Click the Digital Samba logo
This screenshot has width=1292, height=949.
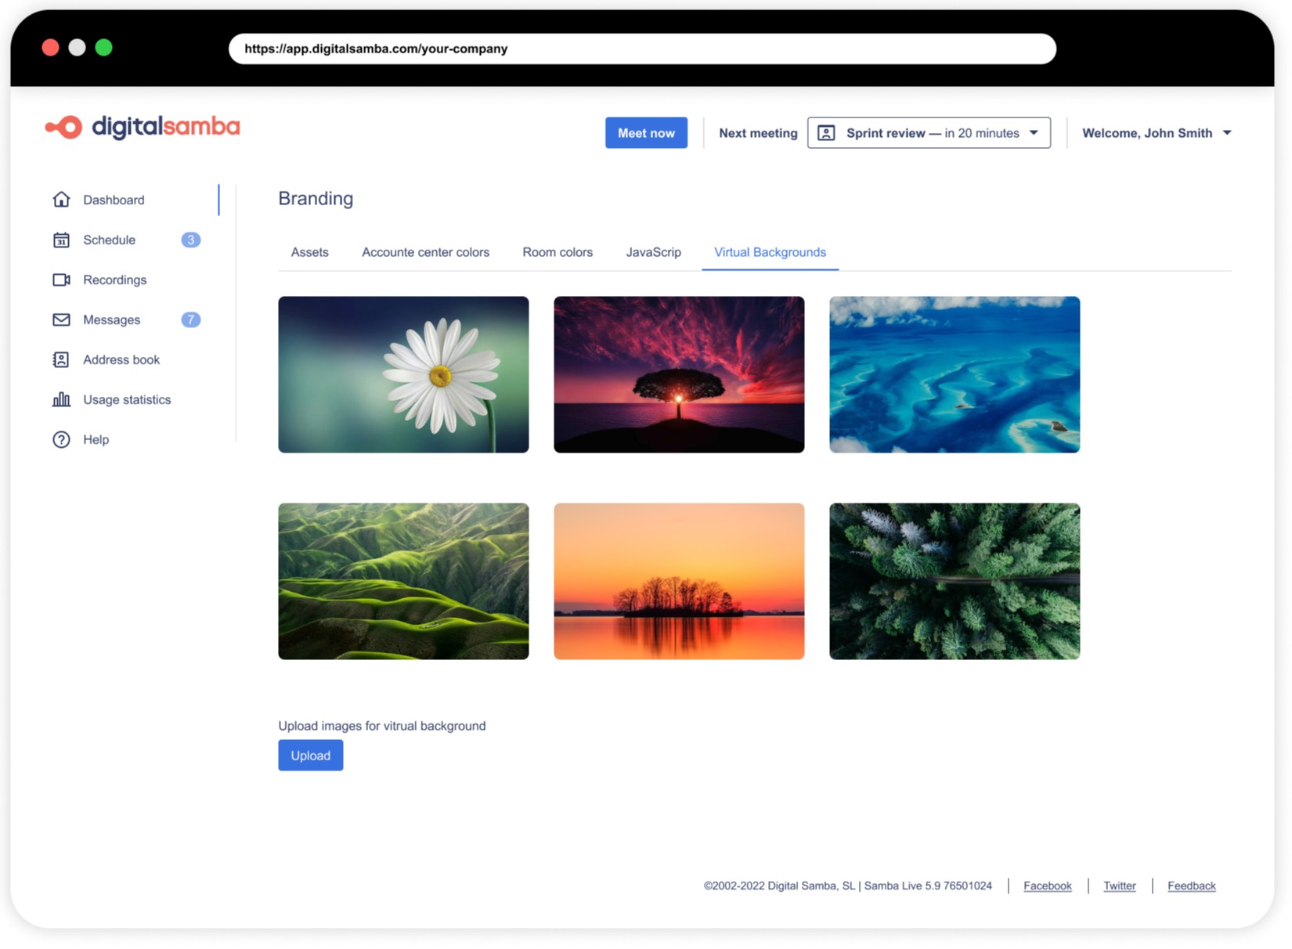coord(143,127)
